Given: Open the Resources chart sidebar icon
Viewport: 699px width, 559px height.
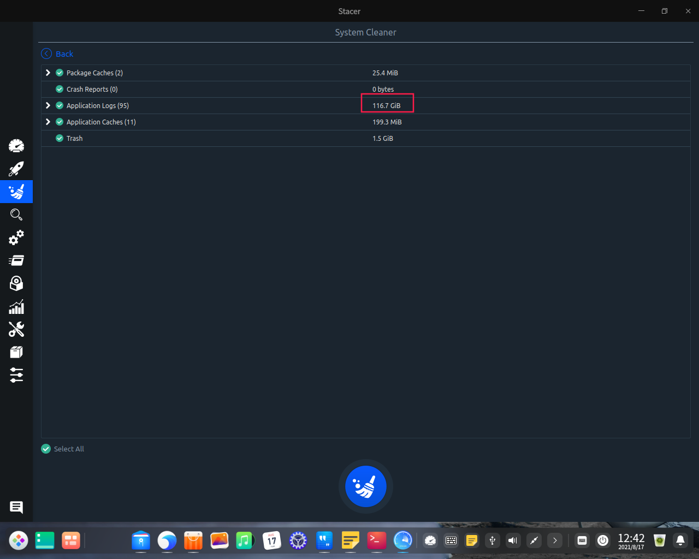Looking at the screenshot, I should 16,307.
